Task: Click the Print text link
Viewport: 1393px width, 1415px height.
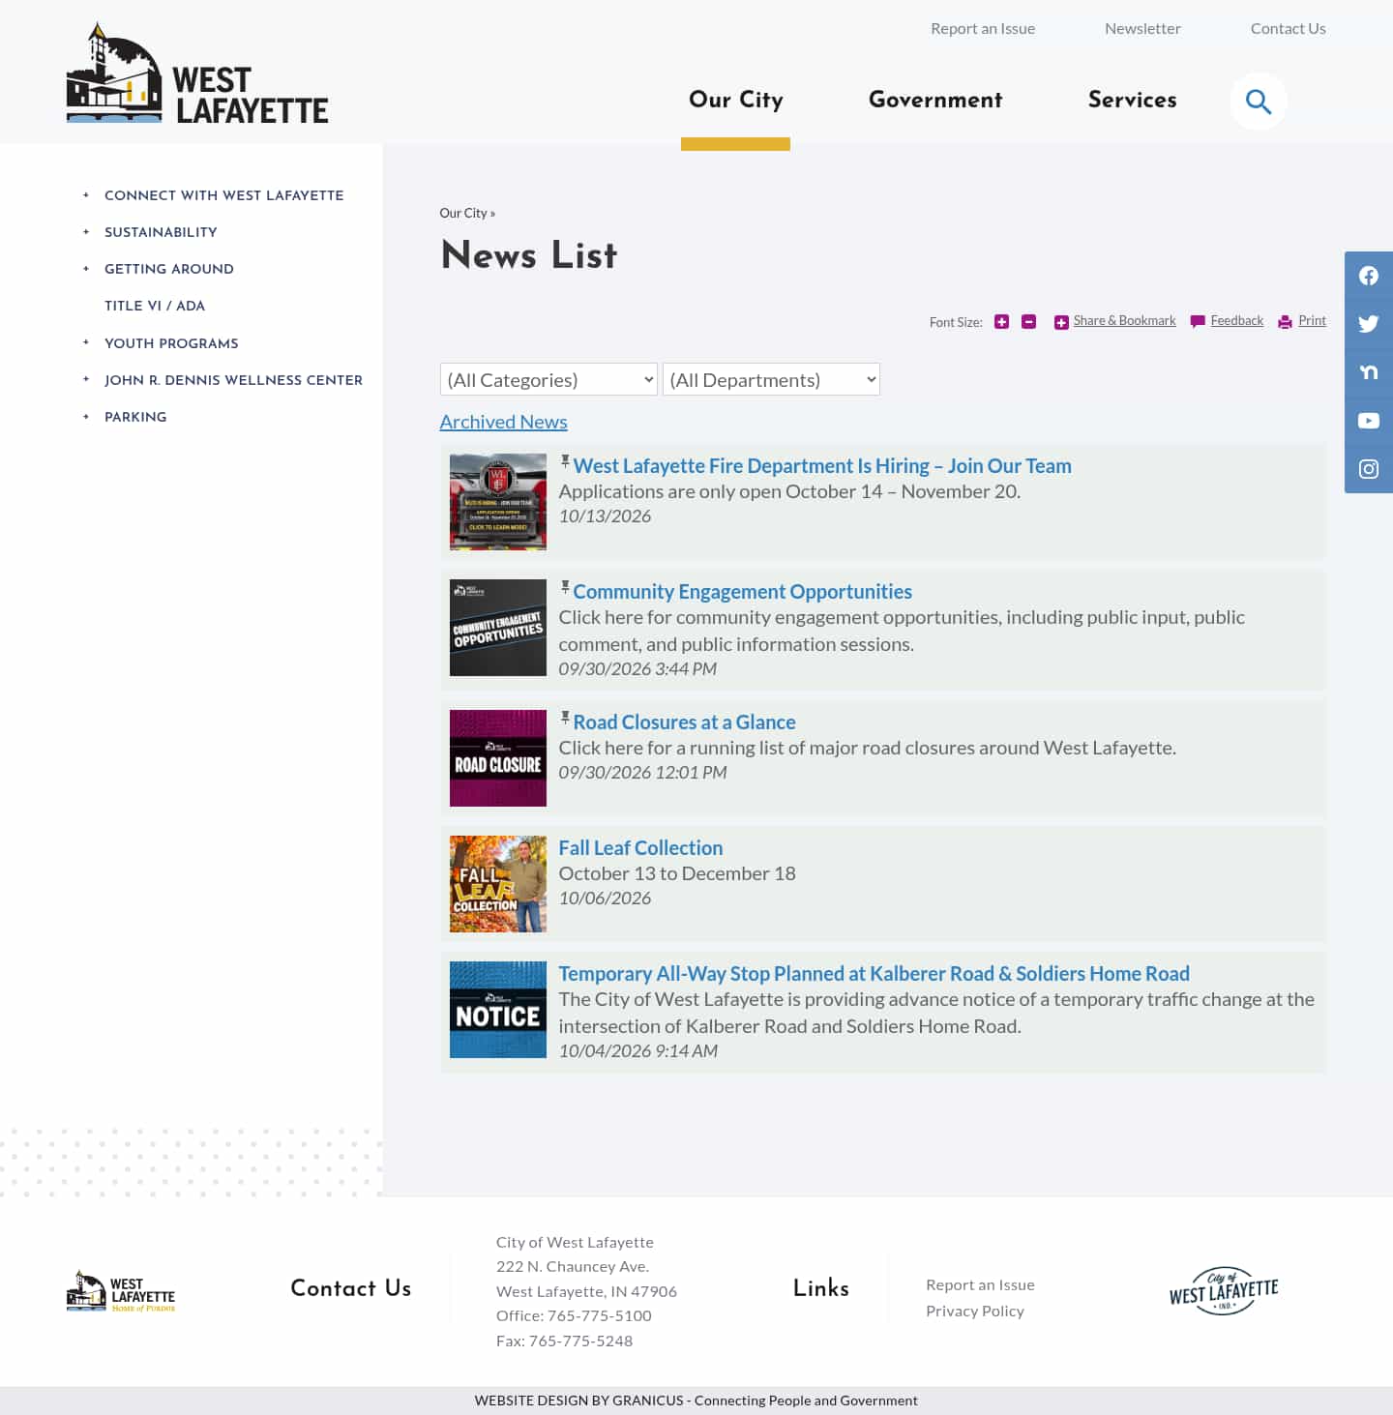Action: [1312, 321]
